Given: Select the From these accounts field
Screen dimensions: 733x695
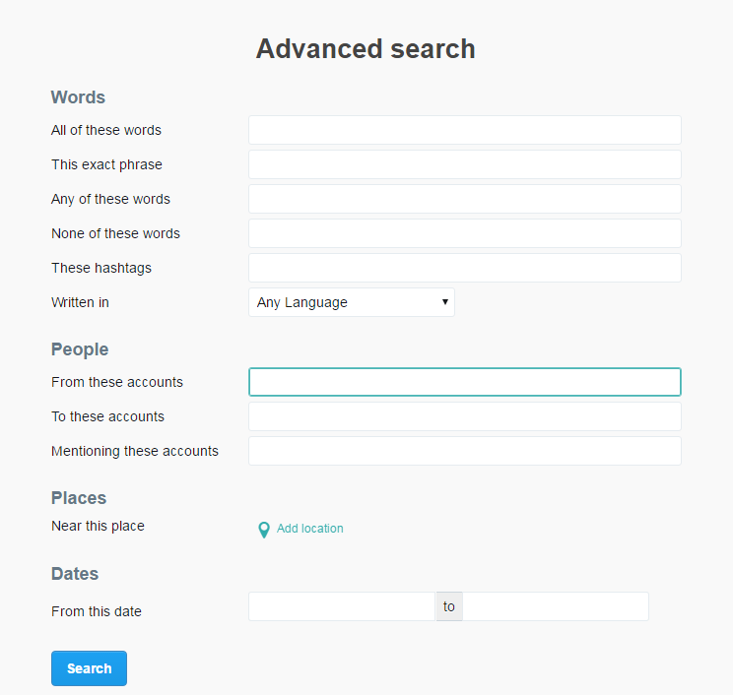Looking at the screenshot, I should point(465,382).
